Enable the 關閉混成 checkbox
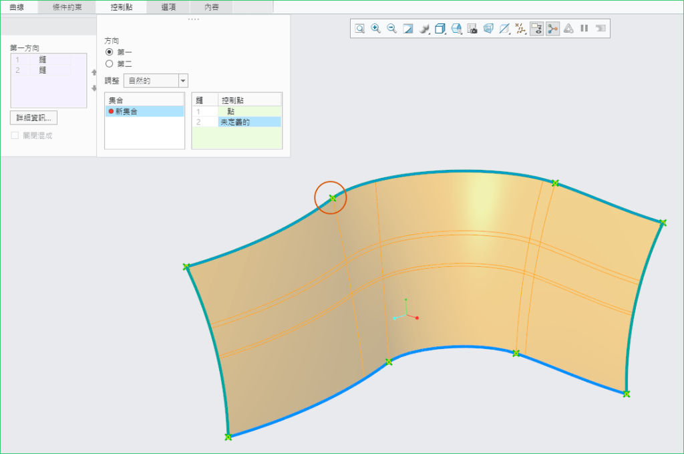 (15, 135)
